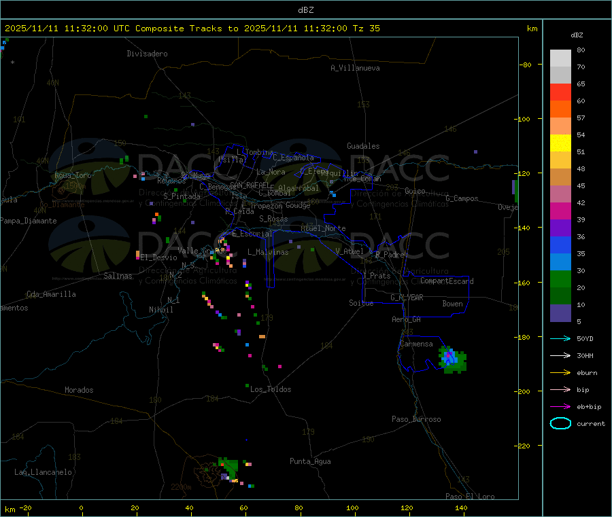
Task: Click the 'Morados' label
Action: tap(79, 390)
